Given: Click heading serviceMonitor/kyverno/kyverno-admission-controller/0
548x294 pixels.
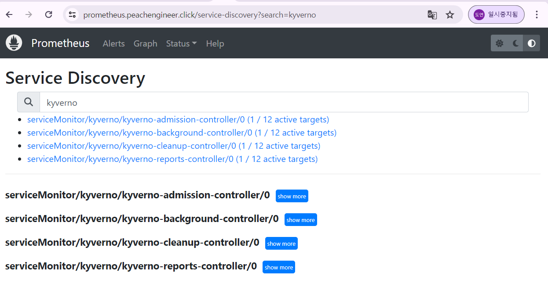Looking at the screenshot, I should [137, 195].
